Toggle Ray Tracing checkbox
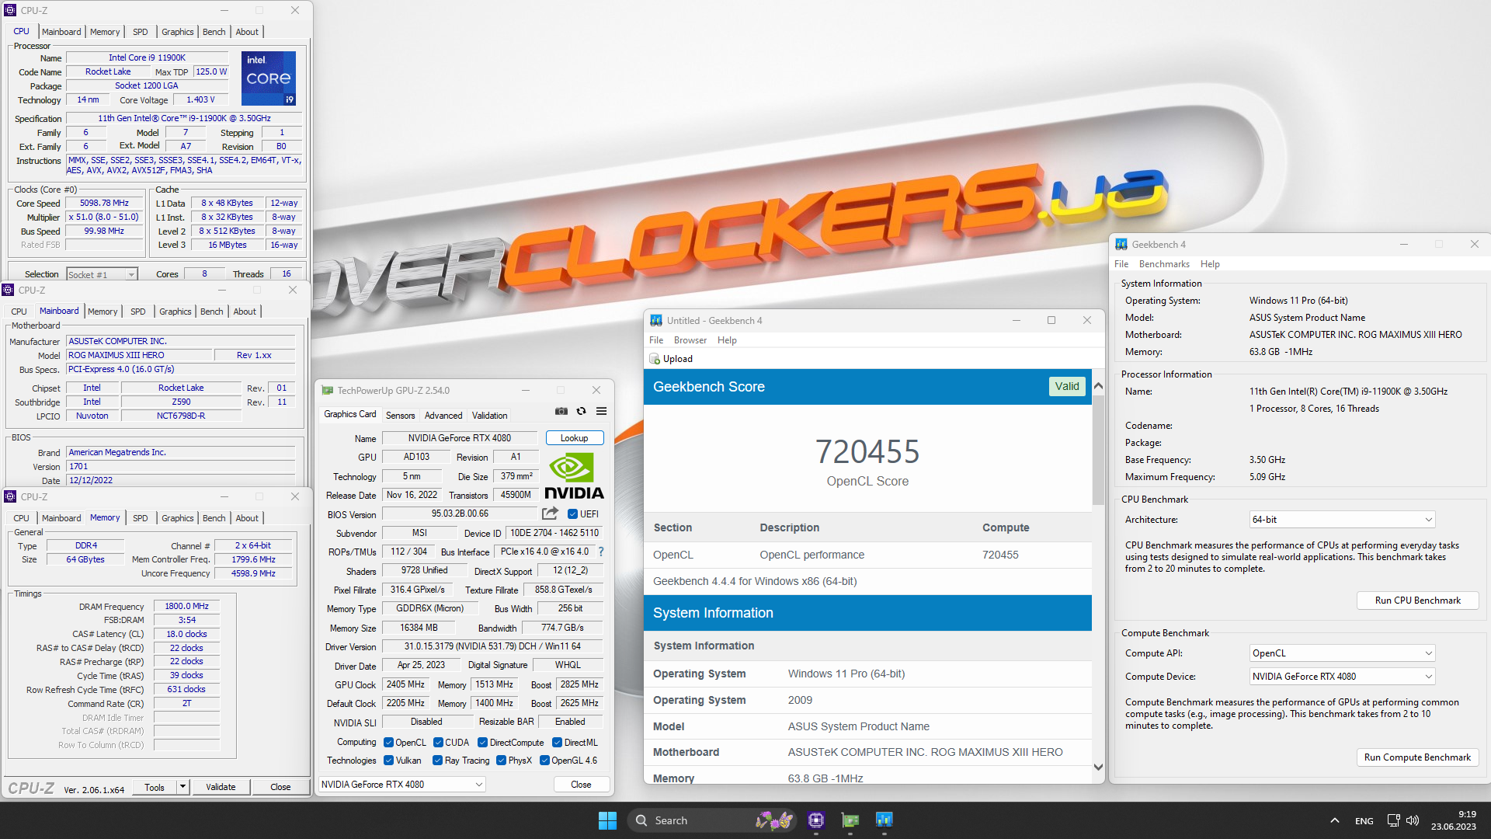This screenshot has height=839, width=1491. coord(437,761)
